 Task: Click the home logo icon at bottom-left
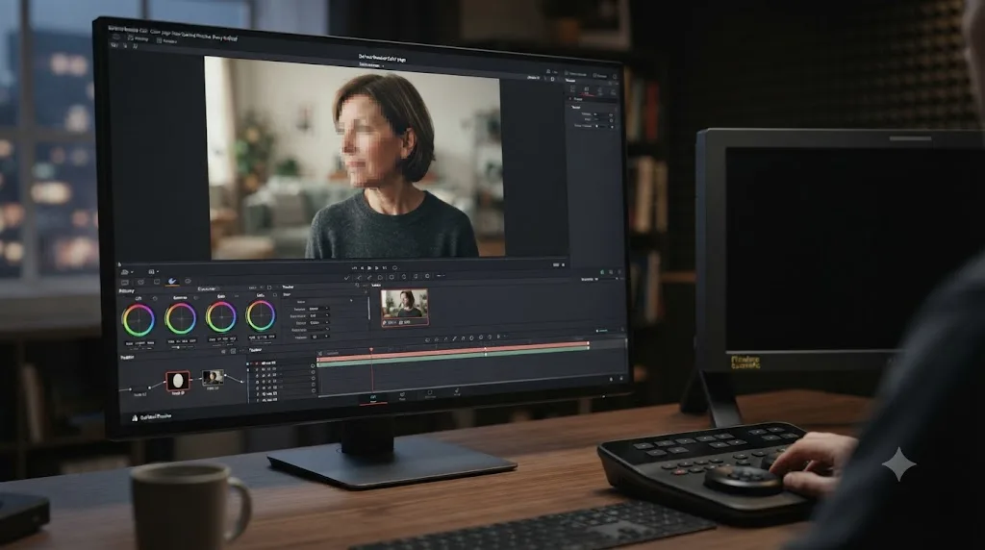tap(135, 417)
